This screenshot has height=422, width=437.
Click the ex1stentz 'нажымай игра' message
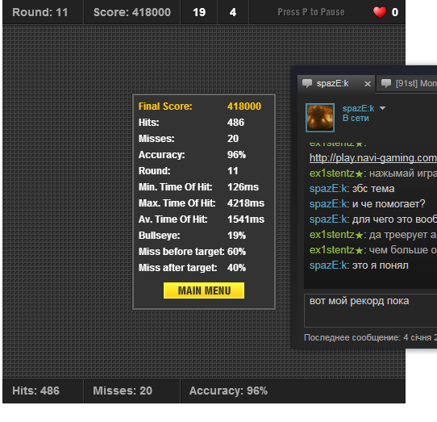pyautogui.click(x=373, y=173)
